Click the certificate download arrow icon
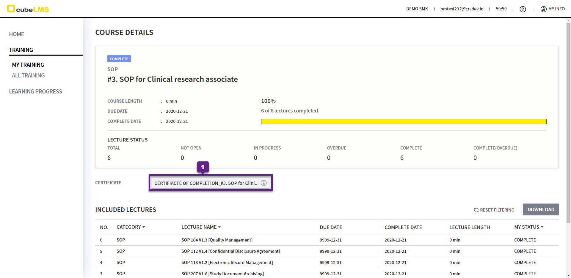Viewport: 571px width, 278px height. click(263, 183)
